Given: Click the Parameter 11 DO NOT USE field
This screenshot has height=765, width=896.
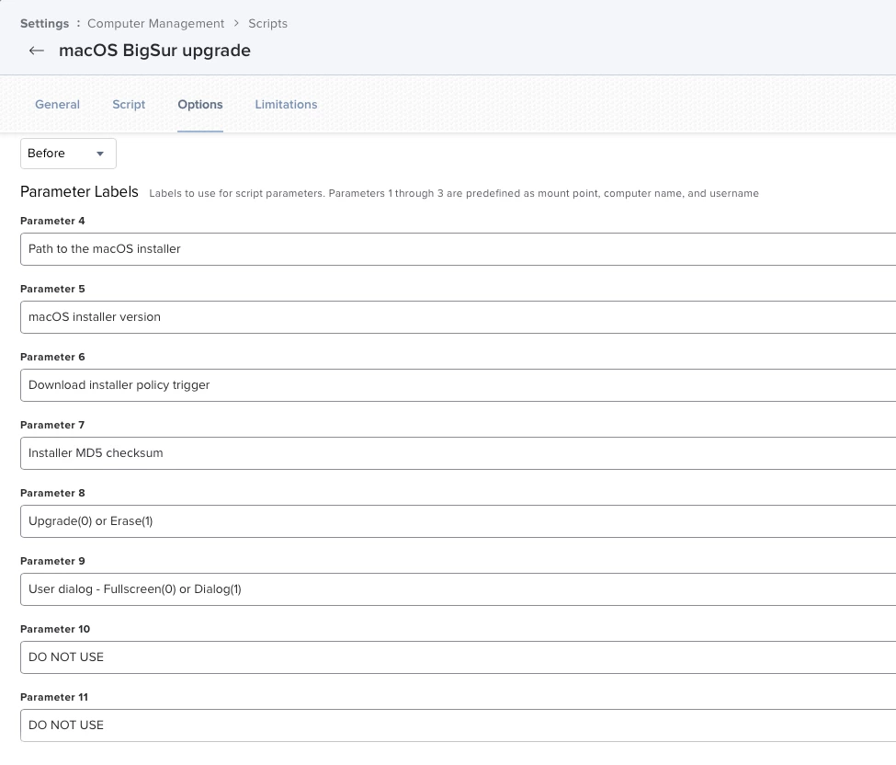Looking at the screenshot, I should 459,725.
